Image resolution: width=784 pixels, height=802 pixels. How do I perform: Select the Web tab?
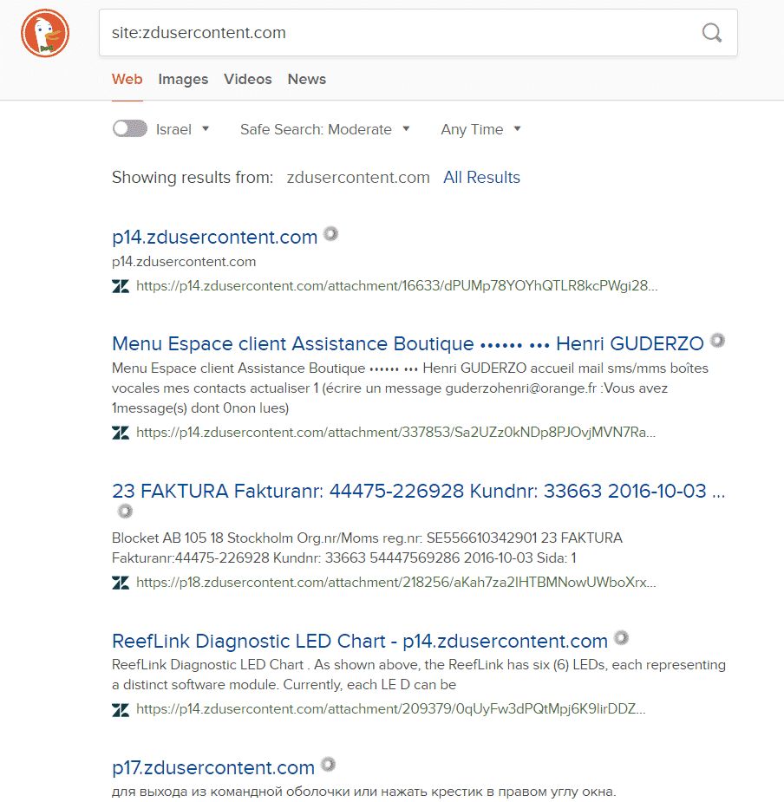pyautogui.click(x=127, y=79)
